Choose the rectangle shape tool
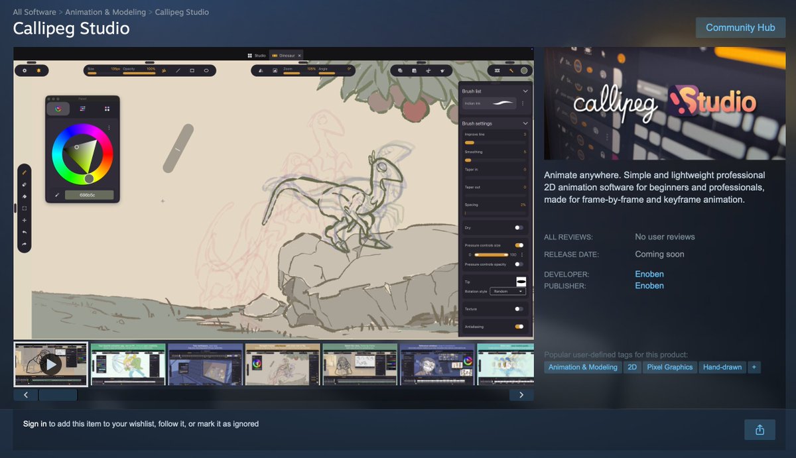 [x=192, y=70]
